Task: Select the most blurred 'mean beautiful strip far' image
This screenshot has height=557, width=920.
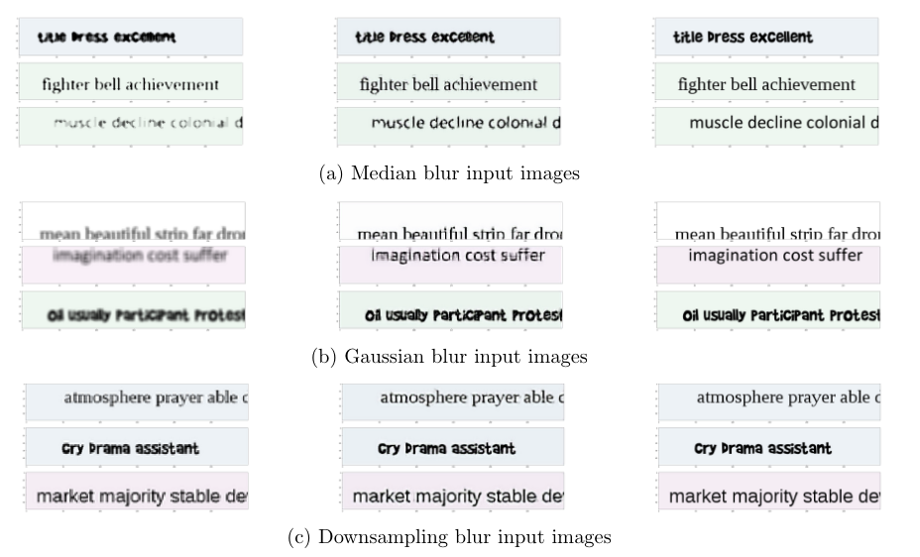Action: (x=134, y=221)
